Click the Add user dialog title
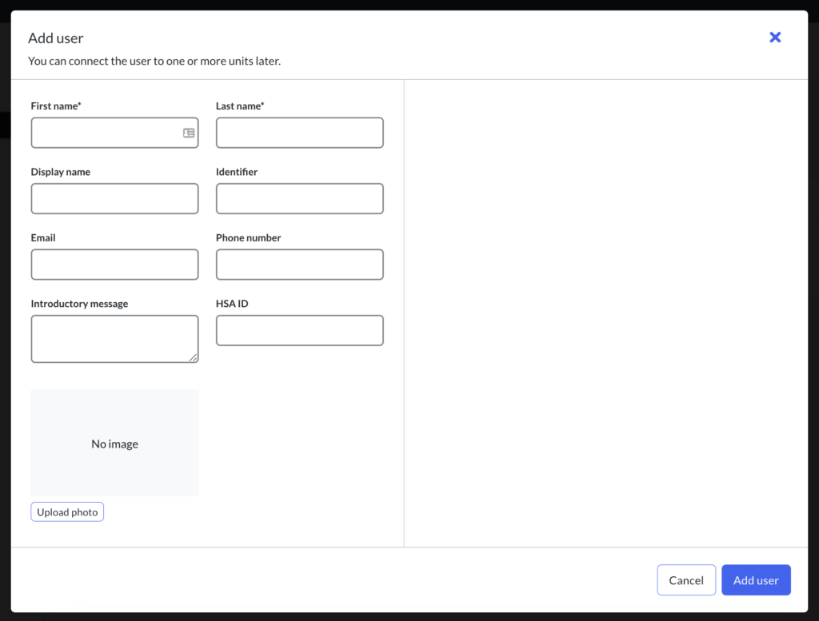819x621 pixels. 55,38
